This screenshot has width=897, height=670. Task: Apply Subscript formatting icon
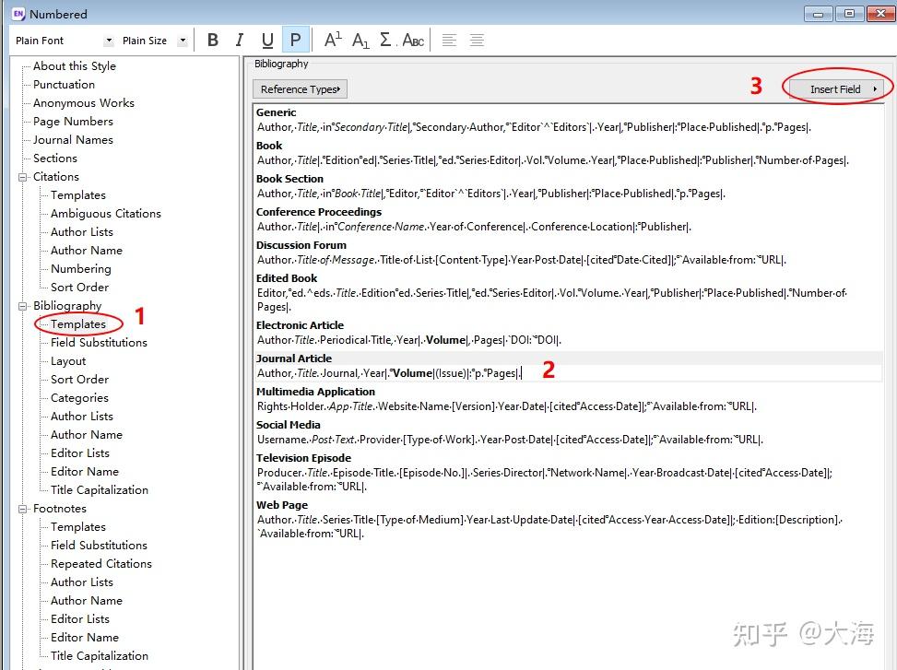pos(360,40)
